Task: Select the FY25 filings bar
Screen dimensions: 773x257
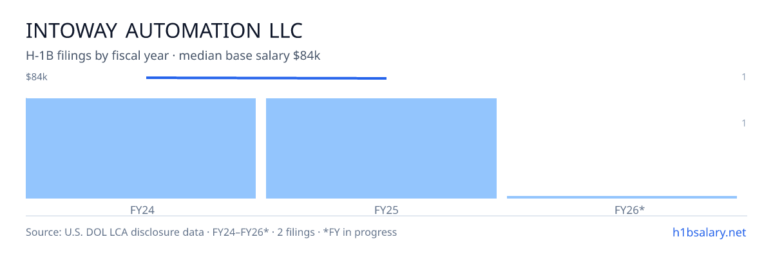Action: [381, 148]
